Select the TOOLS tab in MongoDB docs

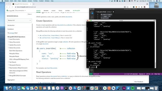point(60,11)
